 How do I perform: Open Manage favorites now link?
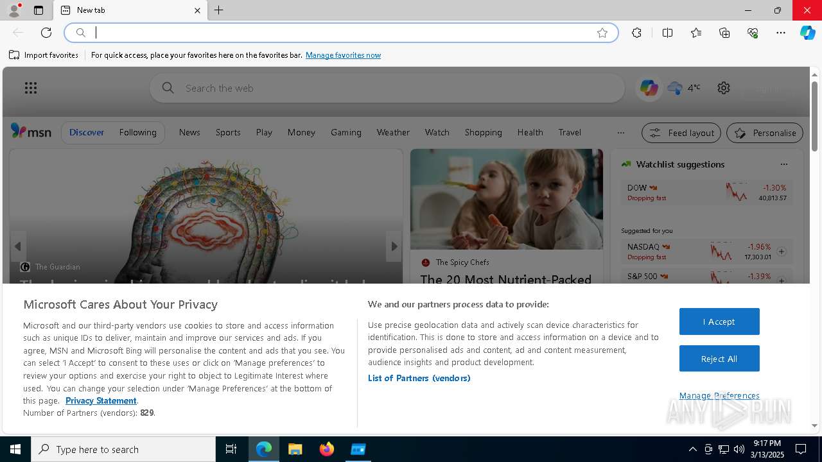343,55
